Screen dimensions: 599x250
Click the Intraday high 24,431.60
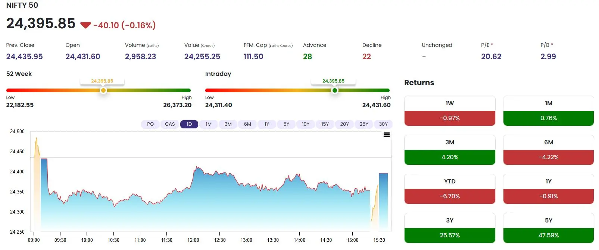pyautogui.click(x=376, y=105)
